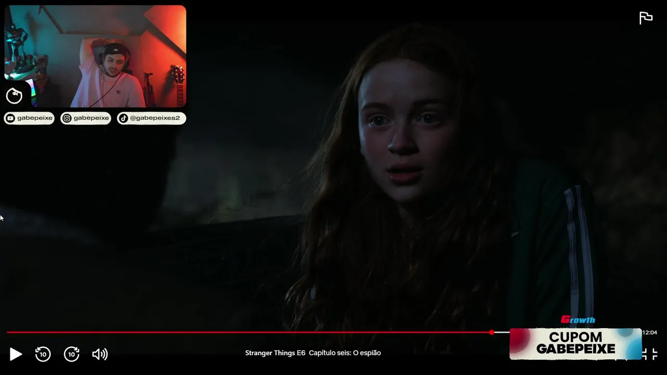Open the gabepeixe YouTube badge
This screenshot has height=375, width=667.
(29, 118)
